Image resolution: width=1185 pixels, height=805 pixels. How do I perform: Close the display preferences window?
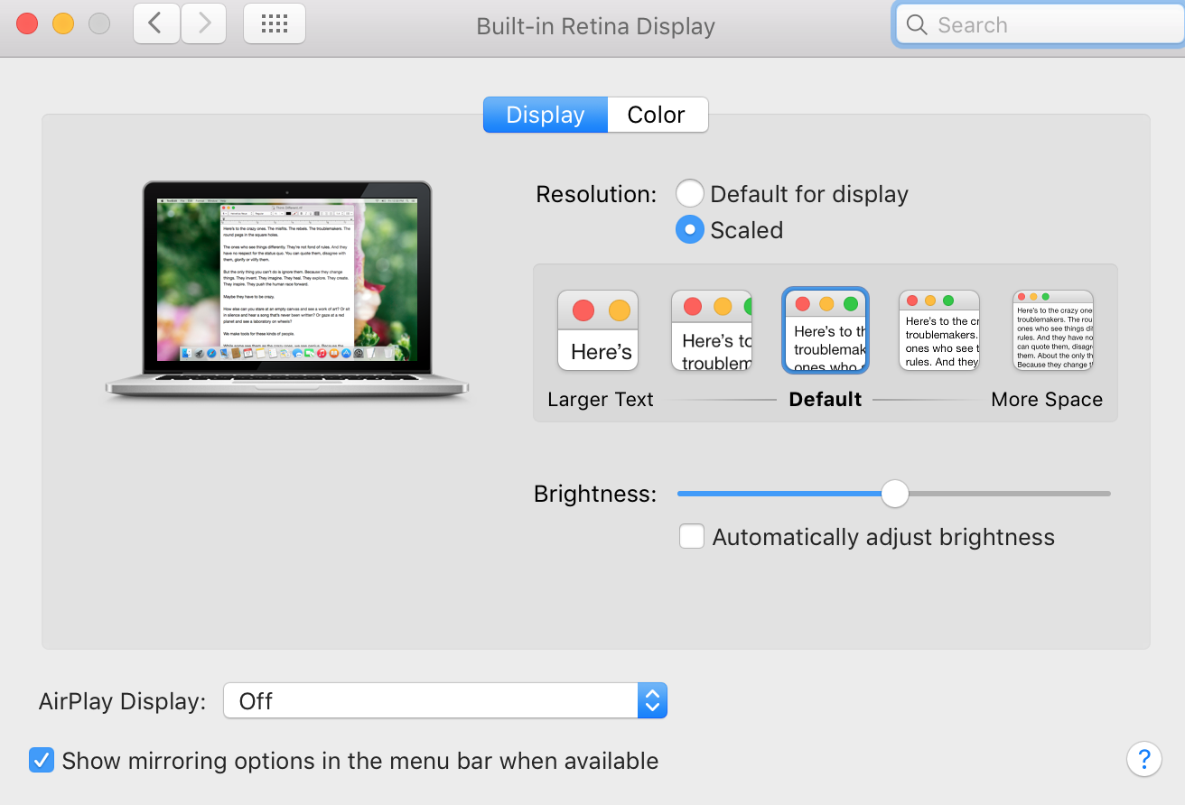(27, 23)
